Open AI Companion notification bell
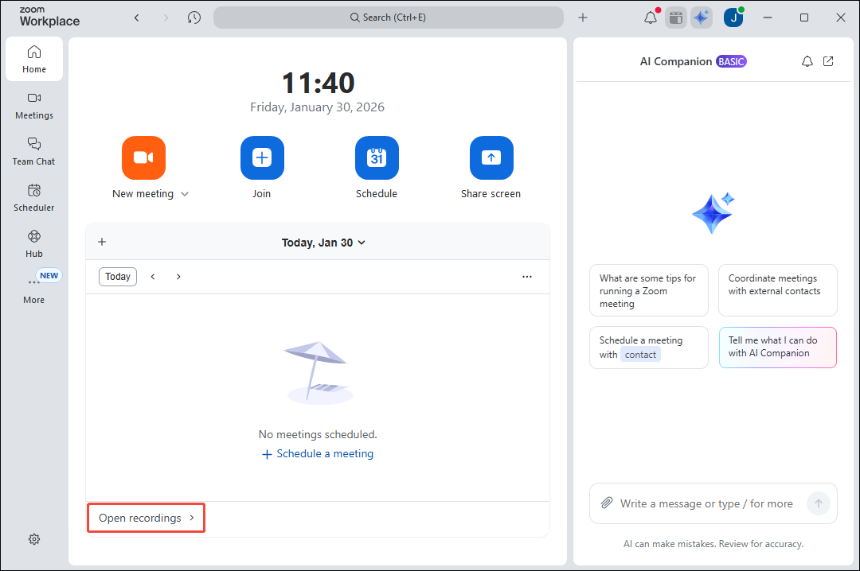 807,61
